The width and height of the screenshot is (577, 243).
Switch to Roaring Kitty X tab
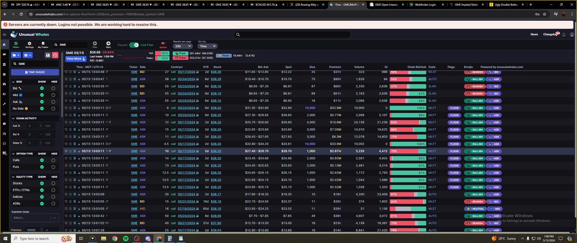[307, 4]
